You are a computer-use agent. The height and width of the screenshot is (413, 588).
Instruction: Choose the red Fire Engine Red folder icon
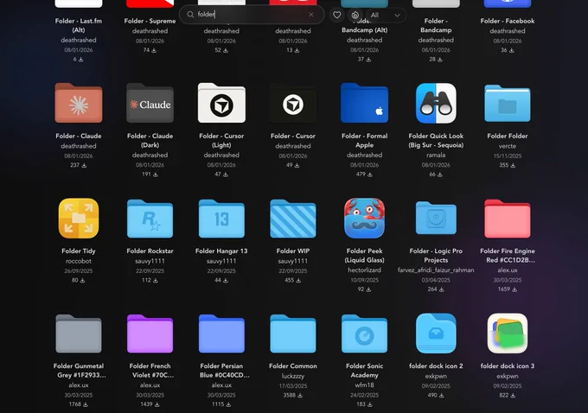[508, 219]
